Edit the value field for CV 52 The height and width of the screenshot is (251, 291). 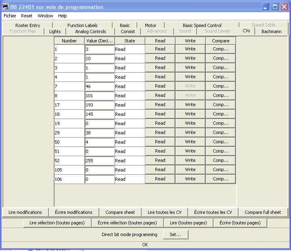coord(99,161)
